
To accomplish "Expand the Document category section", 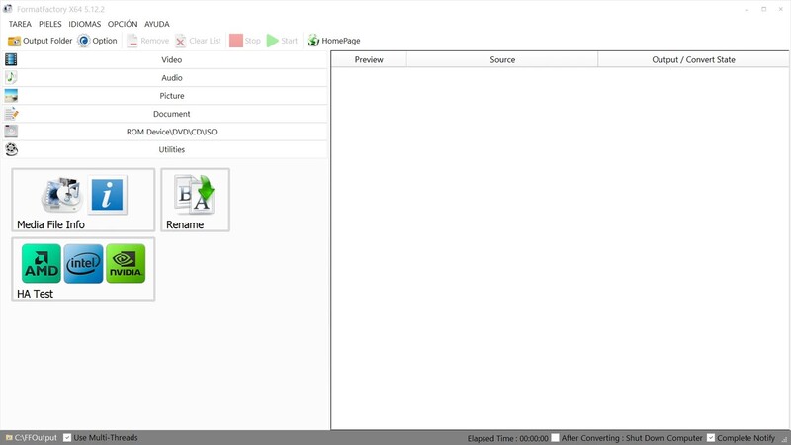I will [x=165, y=114].
